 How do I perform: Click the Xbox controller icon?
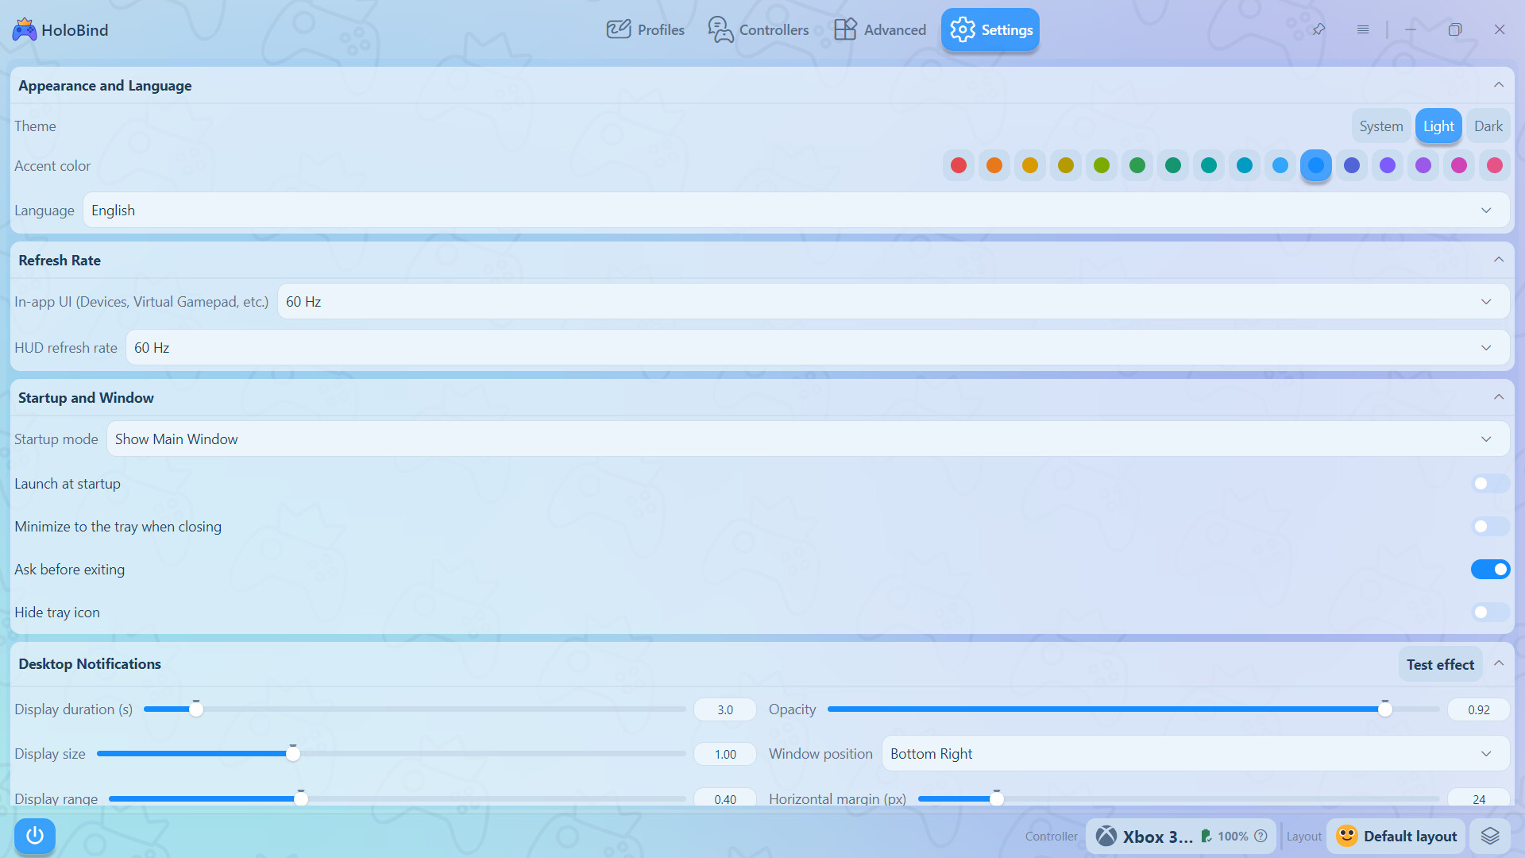pyautogui.click(x=1106, y=836)
